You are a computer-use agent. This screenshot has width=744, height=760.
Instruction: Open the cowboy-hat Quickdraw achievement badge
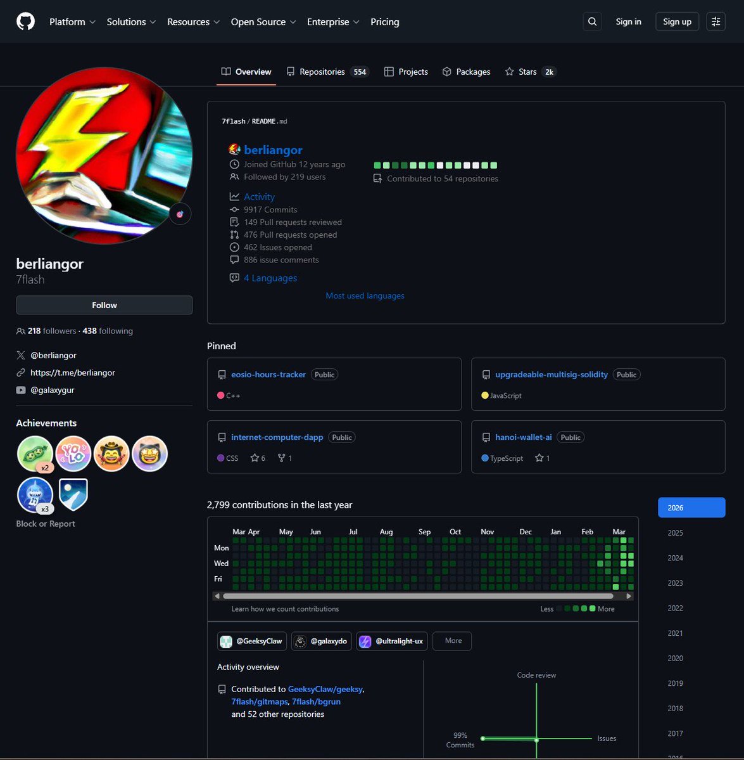pyautogui.click(x=111, y=454)
